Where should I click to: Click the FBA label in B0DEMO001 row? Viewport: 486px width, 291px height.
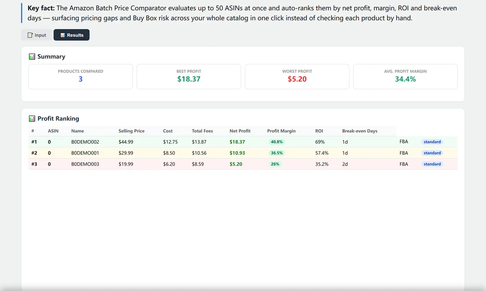coord(404,153)
